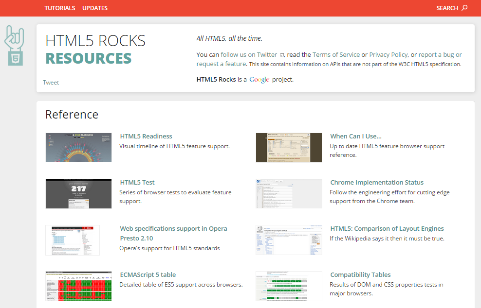The width and height of the screenshot is (481, 308).
Task: Open the Compatibility Tables link
Action: coord(360,275)
